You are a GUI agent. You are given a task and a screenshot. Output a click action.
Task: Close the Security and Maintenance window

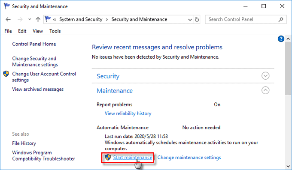point(282,6)
